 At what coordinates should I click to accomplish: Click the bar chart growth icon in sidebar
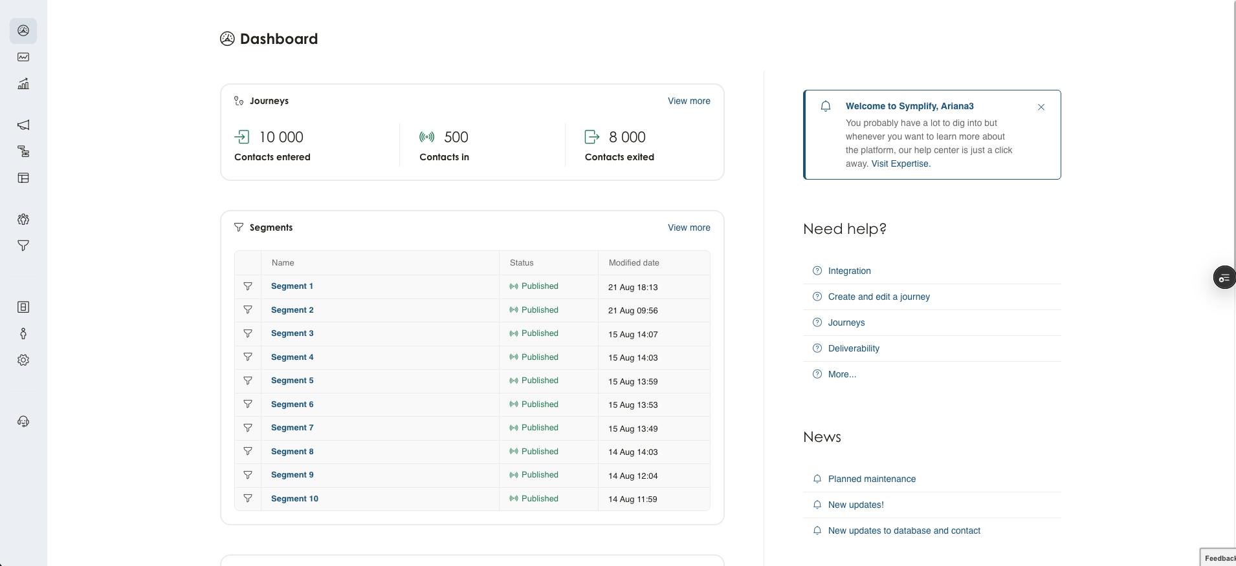(x=23, y=83)
